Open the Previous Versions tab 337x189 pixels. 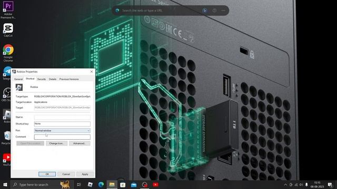pos(69,79)
